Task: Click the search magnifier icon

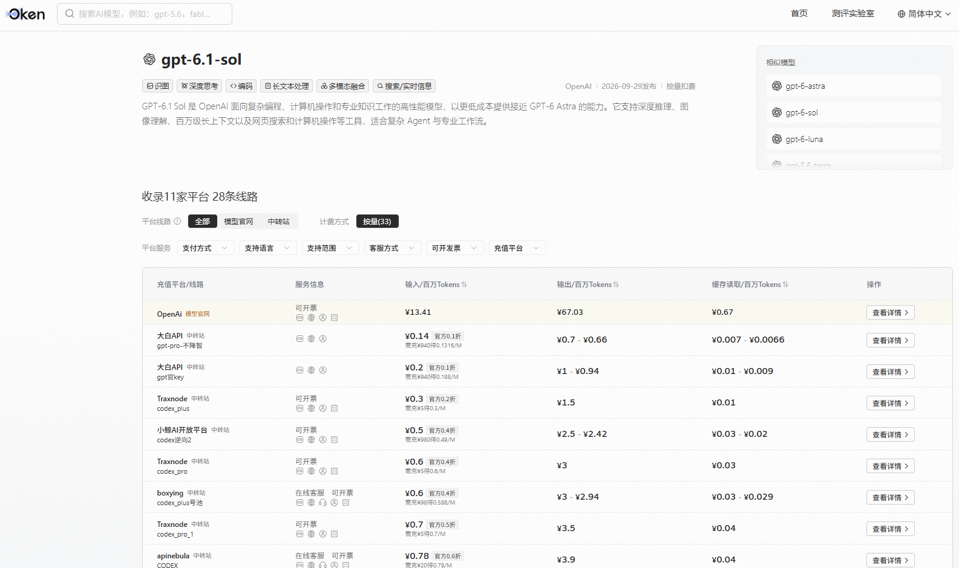Action: tap(70, 13)
